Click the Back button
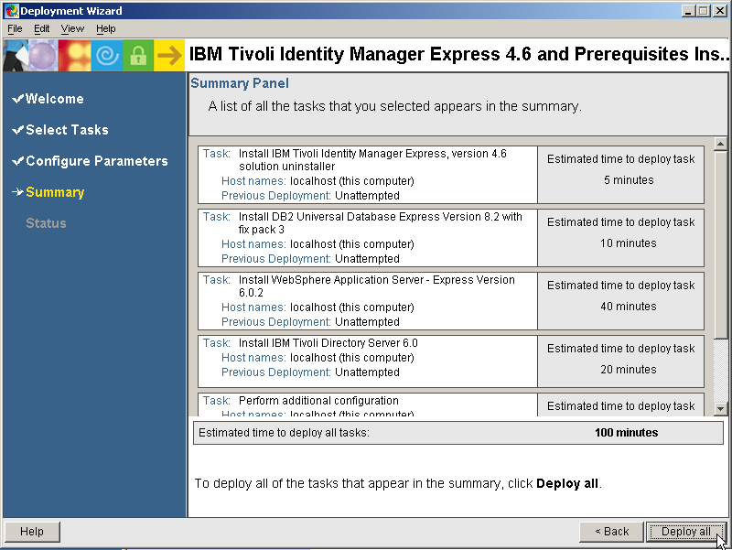Image resolution: width=732 pixels, height=550 pixels. [611, 532]
